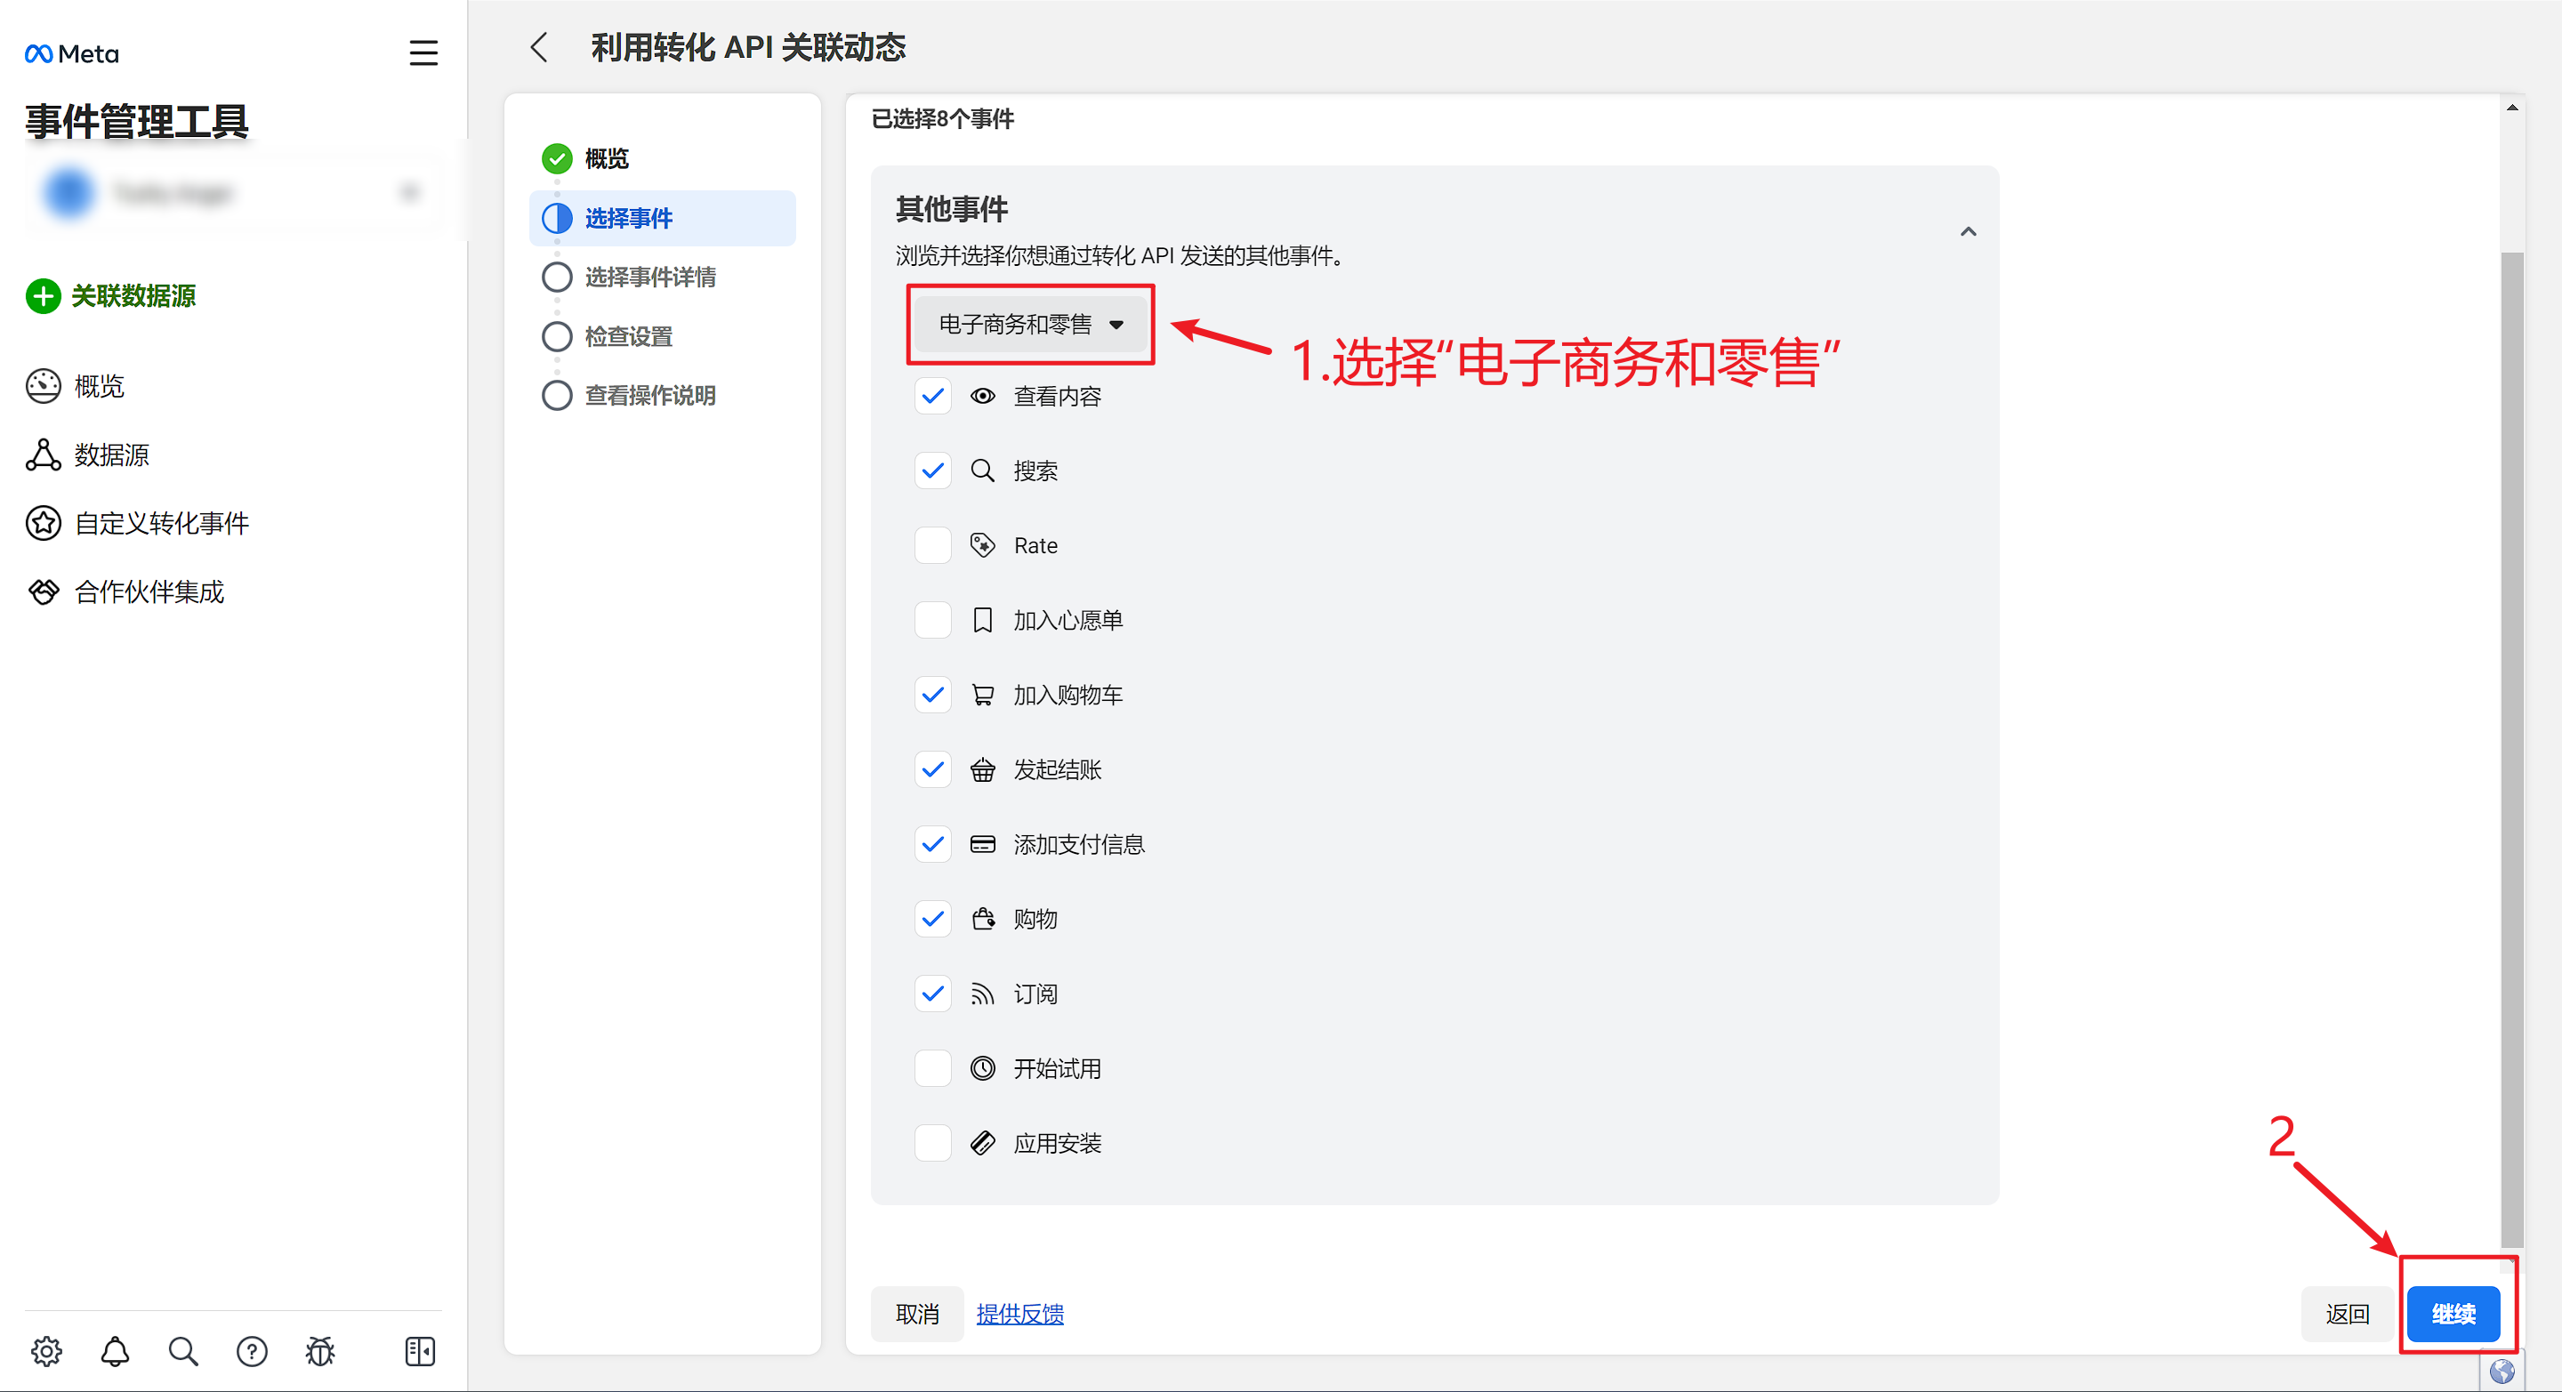Click the 取消 button
This screenshot has width=2562, height=1392.
pyautogui.click(x=917, y=1314)
